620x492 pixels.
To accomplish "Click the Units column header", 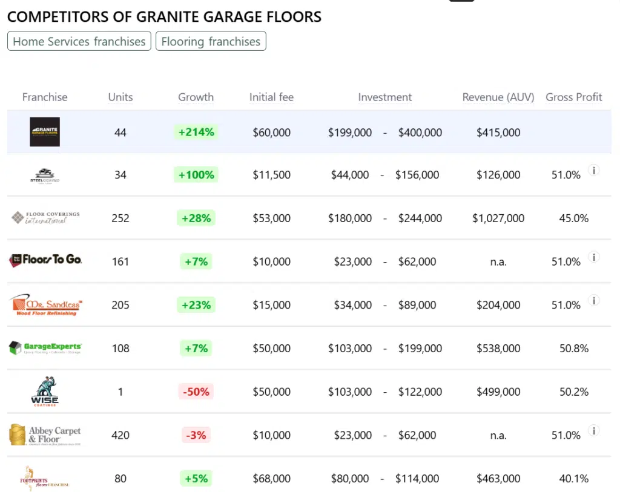I will click(x=120, y=97).
